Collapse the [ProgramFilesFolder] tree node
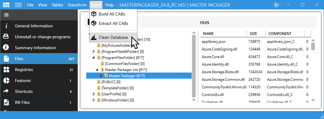This screenshot has height=119, width=324. 94,57
